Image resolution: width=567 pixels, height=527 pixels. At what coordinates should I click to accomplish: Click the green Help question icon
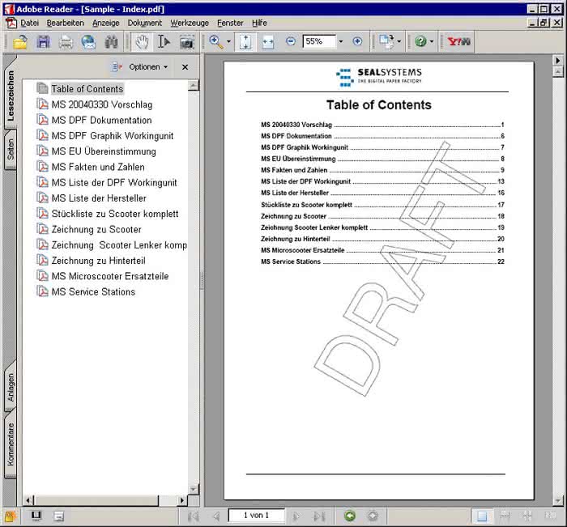coord(420,41)
